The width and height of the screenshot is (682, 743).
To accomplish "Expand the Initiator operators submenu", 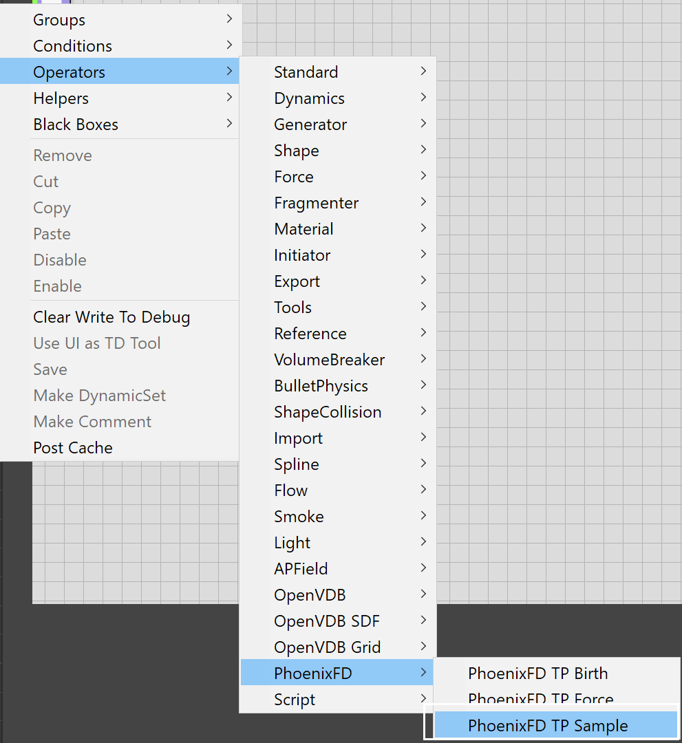I will point(337,255).
